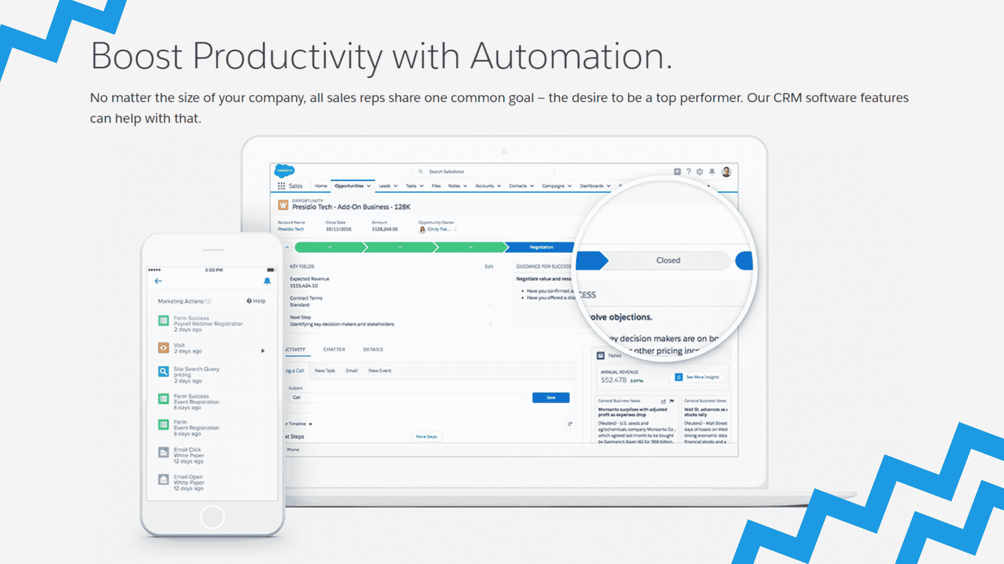Open the Wall St. advances news headline
Screen dimensions: 1004x564
tap(706, 412)
